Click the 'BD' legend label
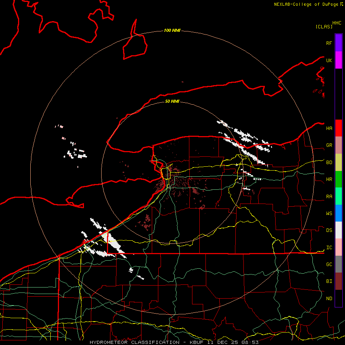This screenshot has width=345, height=345. click(x=329, y=163)
